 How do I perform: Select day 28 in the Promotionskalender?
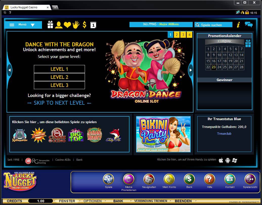(241, 67)
